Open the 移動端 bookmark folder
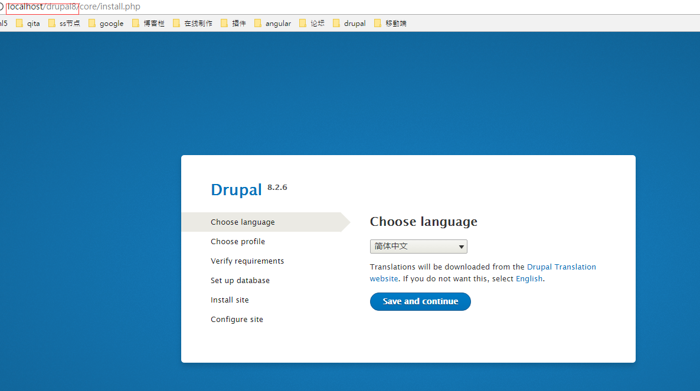 coord(391,23)
